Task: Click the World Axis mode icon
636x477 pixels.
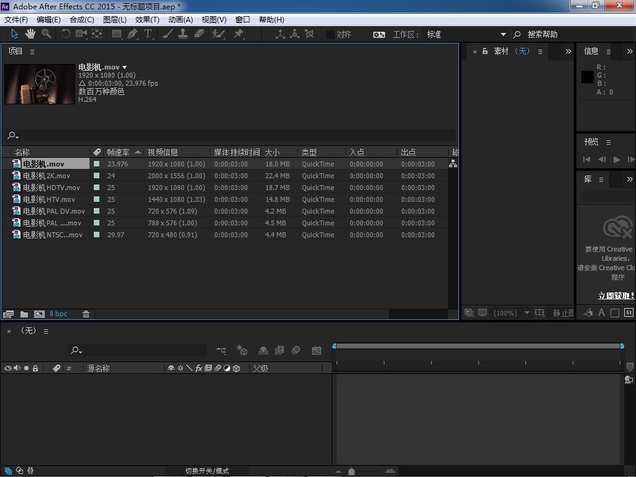Action: (294, 34)
